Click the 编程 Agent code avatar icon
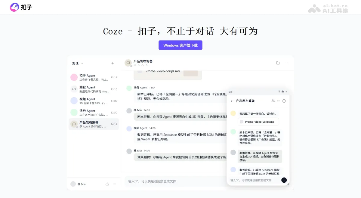This screenshot has width=361, height=198. [74, 89]
